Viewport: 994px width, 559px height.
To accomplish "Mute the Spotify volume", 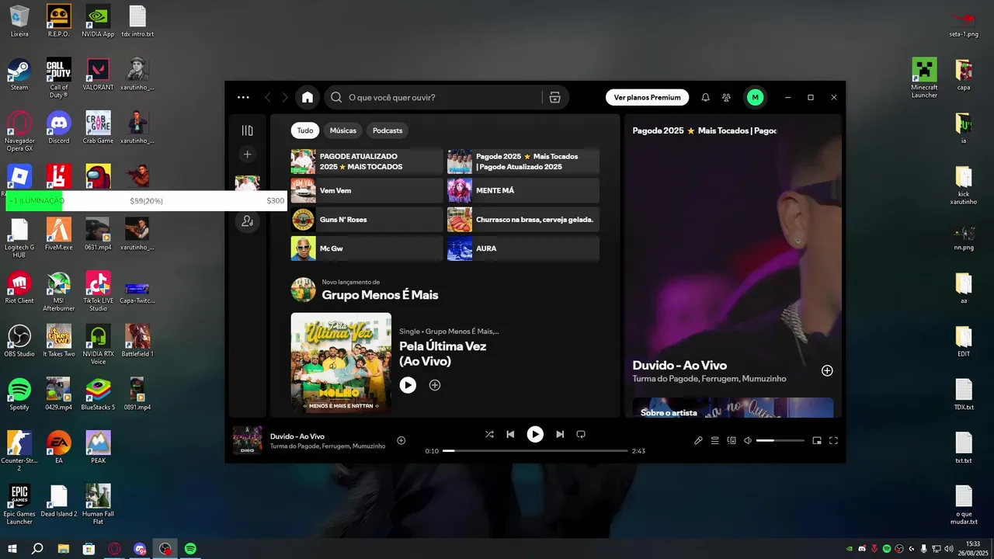I will click(x=747, y=440).
